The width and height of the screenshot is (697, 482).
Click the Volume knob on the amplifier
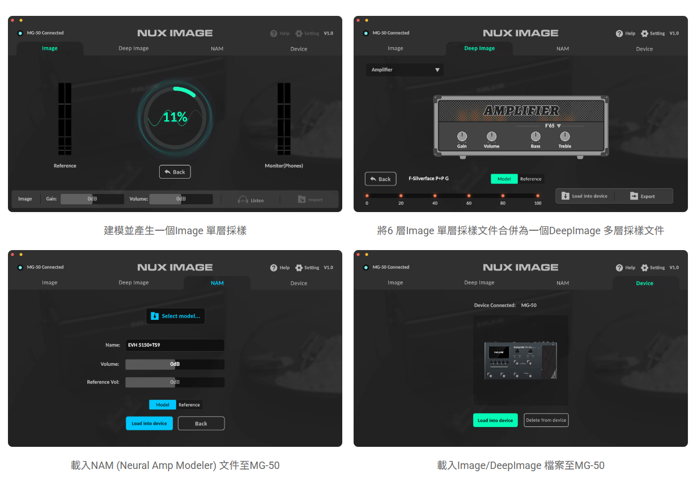[491, 137]
